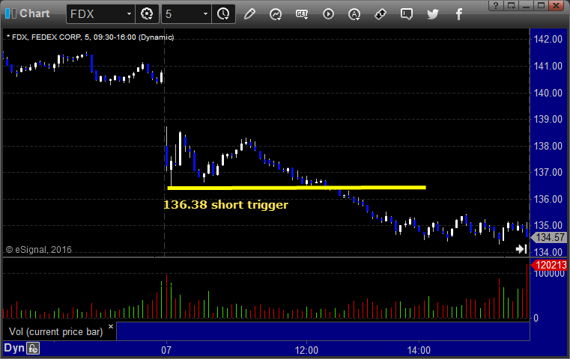Click the link arrows icon

click(x=380, y=14)
